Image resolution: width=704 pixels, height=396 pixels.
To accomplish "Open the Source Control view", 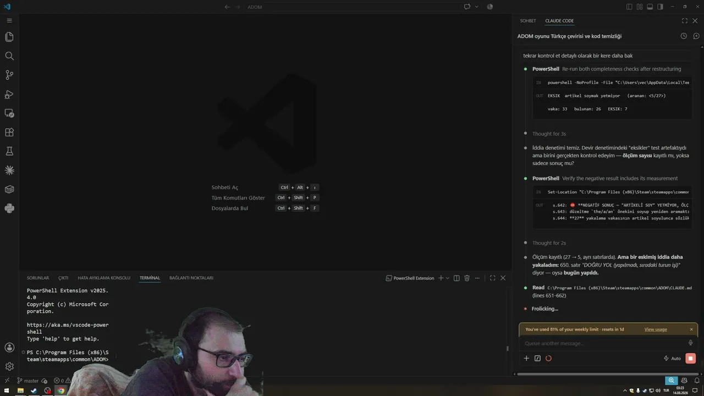I will [9, 75].
